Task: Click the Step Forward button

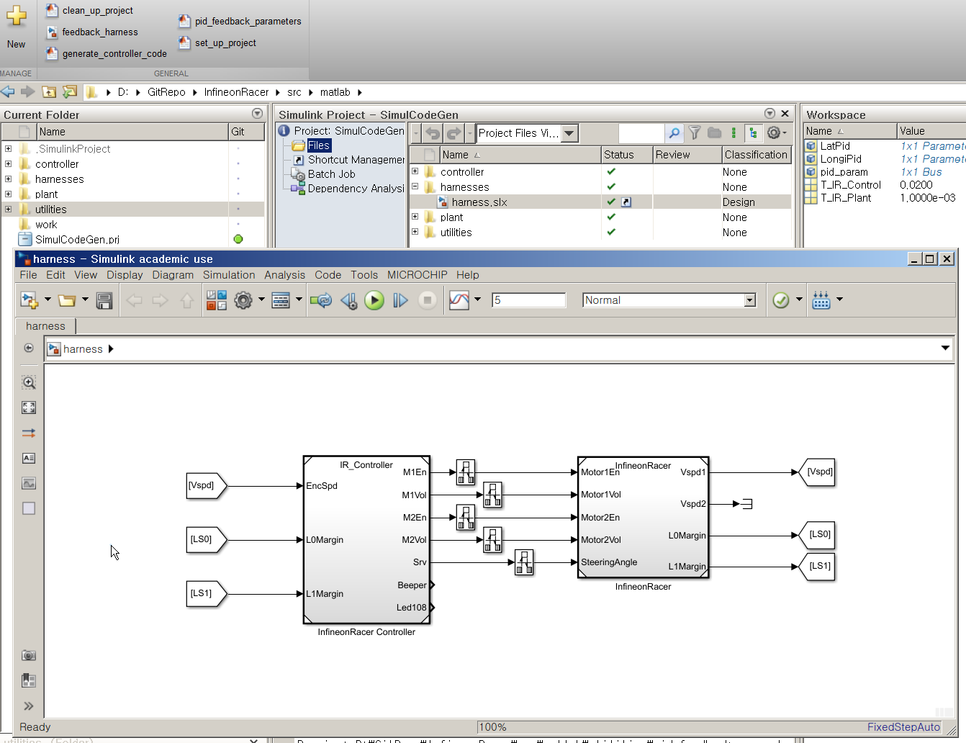Action: [x=400, y=300]
